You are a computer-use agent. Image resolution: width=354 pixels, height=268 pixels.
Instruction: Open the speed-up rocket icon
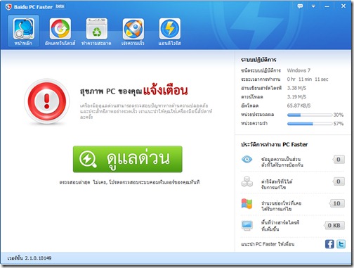[133, 29]
